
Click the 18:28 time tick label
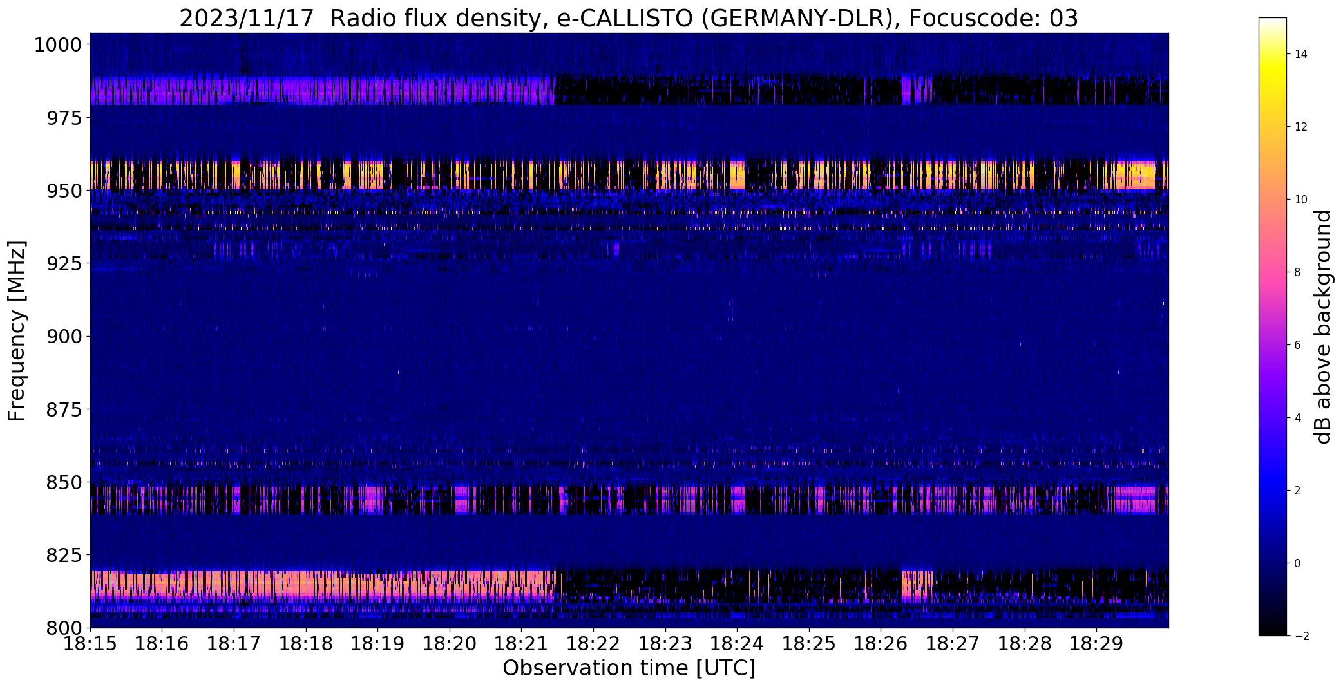click(x=1025, y=644)
